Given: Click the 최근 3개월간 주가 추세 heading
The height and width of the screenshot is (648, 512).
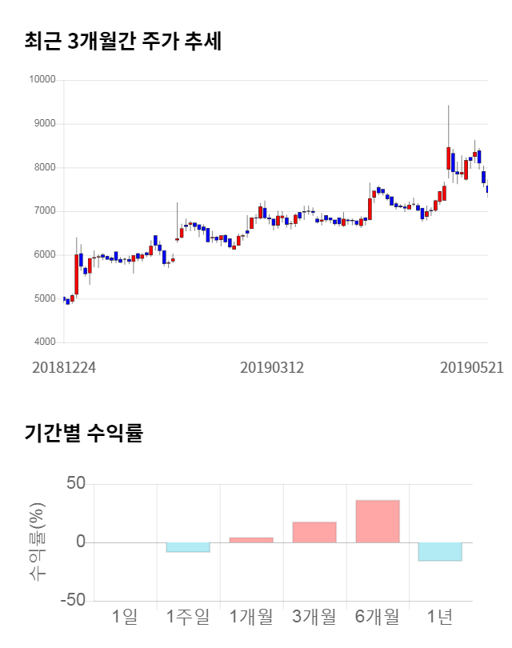Looking at the screenshot, I should pos(123,42).
